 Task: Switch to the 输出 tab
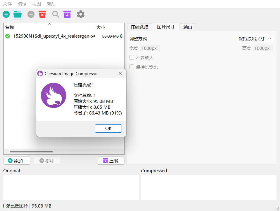click(188, 27)
